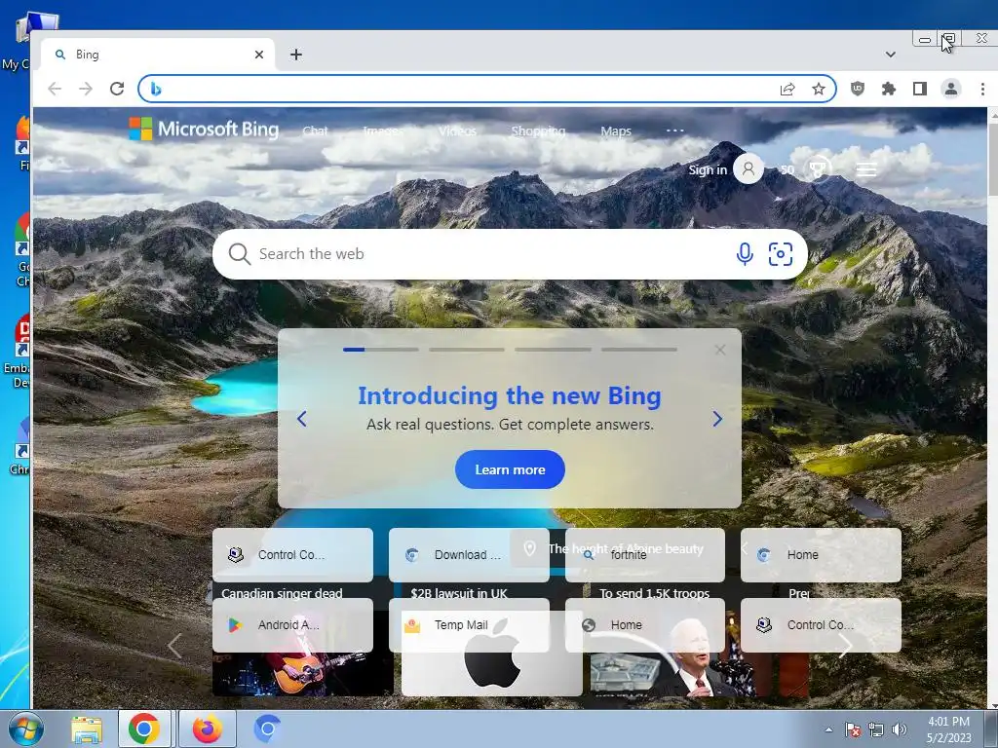This screenshot has height=748, width=998.
Task: Launch Firefox from the taskbar
Action: tap(208, 729)
